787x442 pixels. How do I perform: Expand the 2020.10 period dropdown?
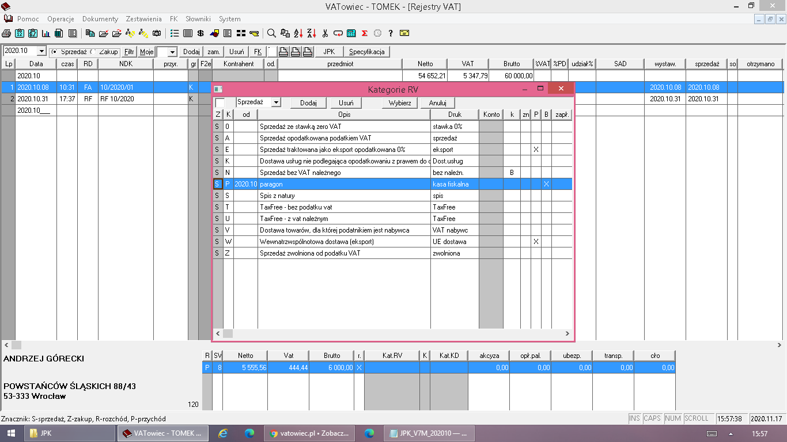[41, 52]
